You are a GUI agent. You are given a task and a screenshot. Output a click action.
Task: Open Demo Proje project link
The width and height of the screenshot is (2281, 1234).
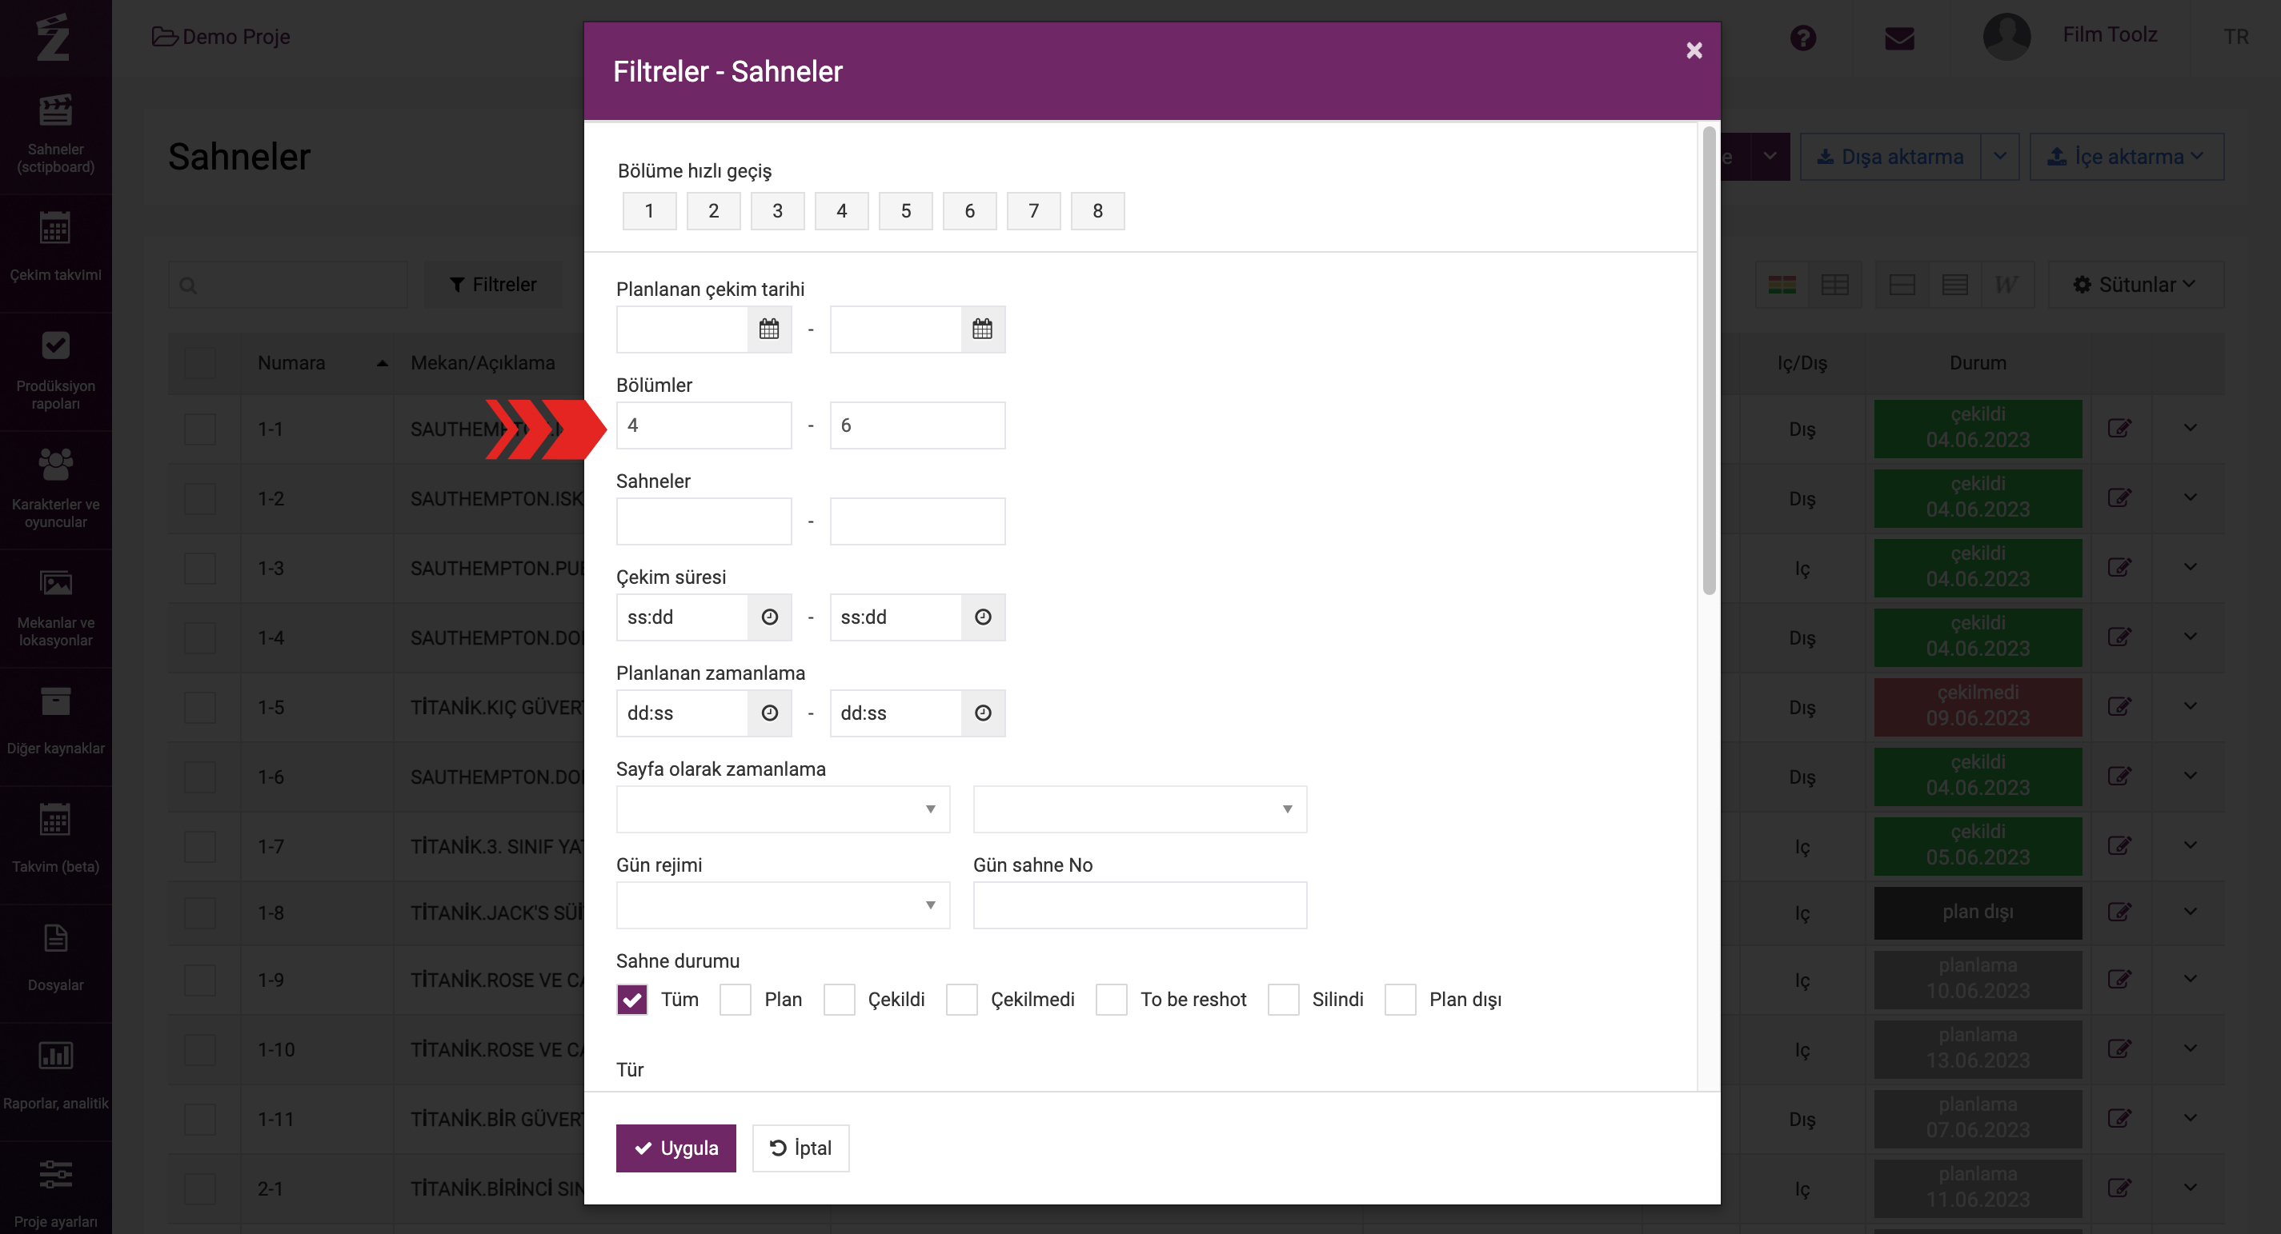pyautogui.click(x=222, y=36)
